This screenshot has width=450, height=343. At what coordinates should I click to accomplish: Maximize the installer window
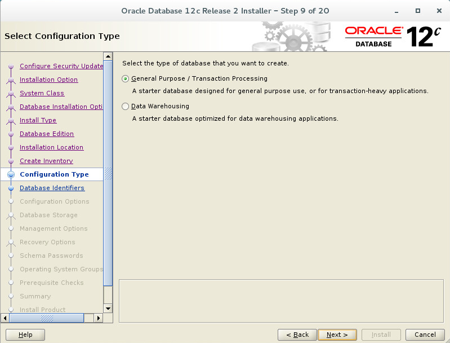coord(418,11)
